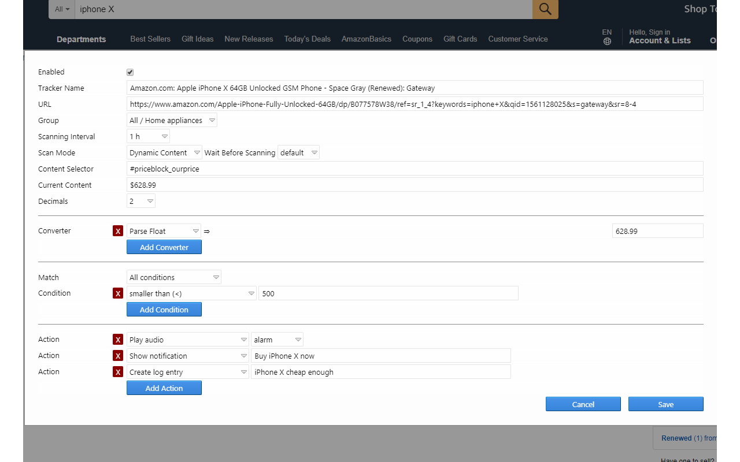Open the Wait Before Scanning 'default' dropdown
The width and height of the screenshot is (740, 462).
point(298,152)
